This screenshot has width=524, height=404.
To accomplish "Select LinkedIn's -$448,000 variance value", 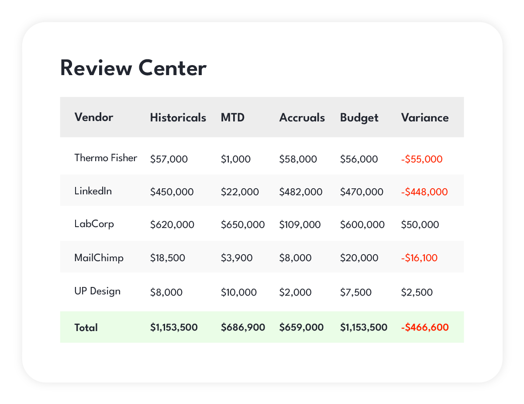I will pos(424,192).
